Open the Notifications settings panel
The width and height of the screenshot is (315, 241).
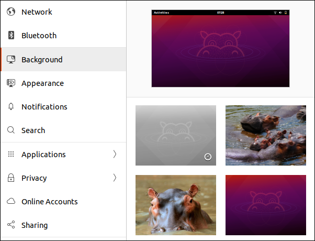pyautogui.click(x=44, y=107)
